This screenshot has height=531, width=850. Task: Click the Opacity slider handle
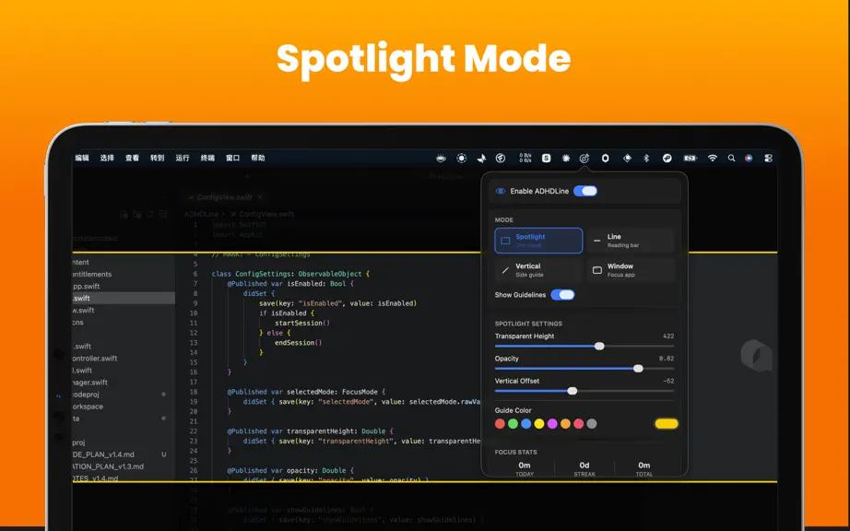pyautogui.click(x=638, y=369)
